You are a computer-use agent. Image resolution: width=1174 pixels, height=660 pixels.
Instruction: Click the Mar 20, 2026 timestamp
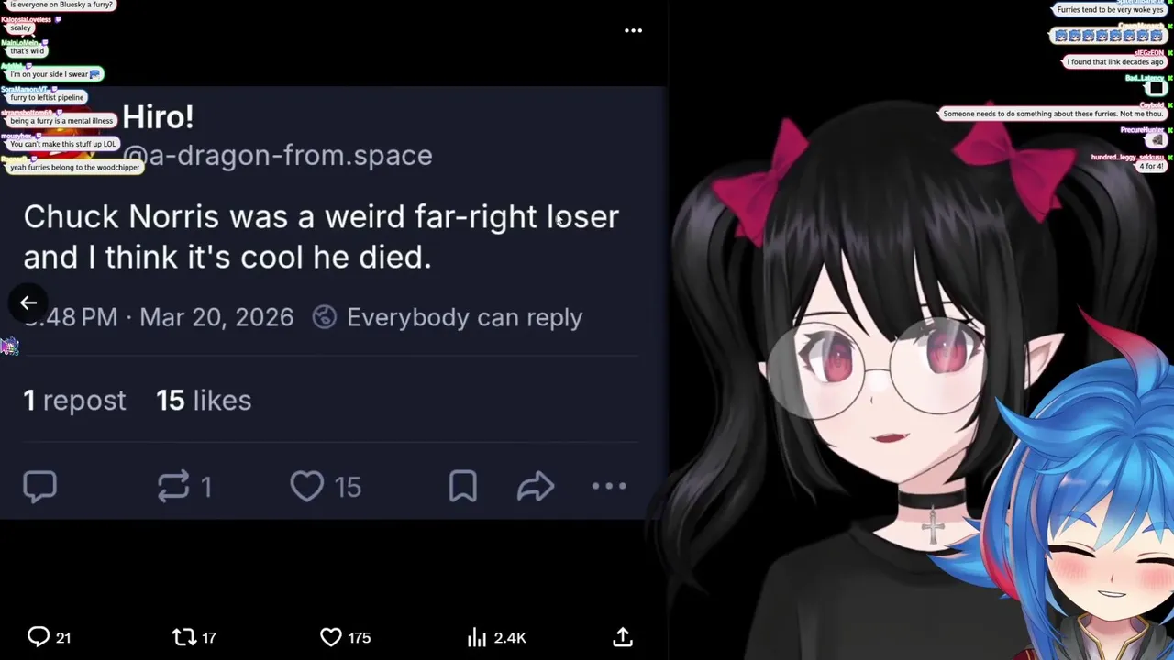216,317
